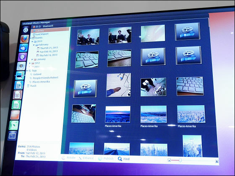Screen dimensions: 235x176
Task: Click the thumbnail zoom slider handle
Action: tap(180, 160)
